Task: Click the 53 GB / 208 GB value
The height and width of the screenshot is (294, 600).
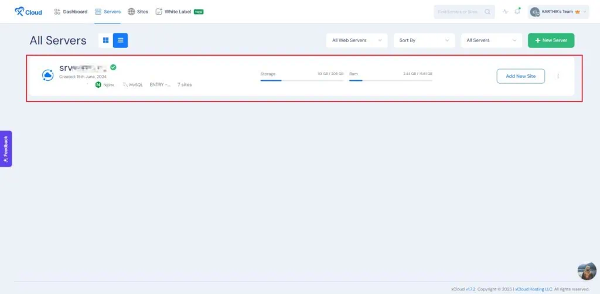Action: [330, 73]
